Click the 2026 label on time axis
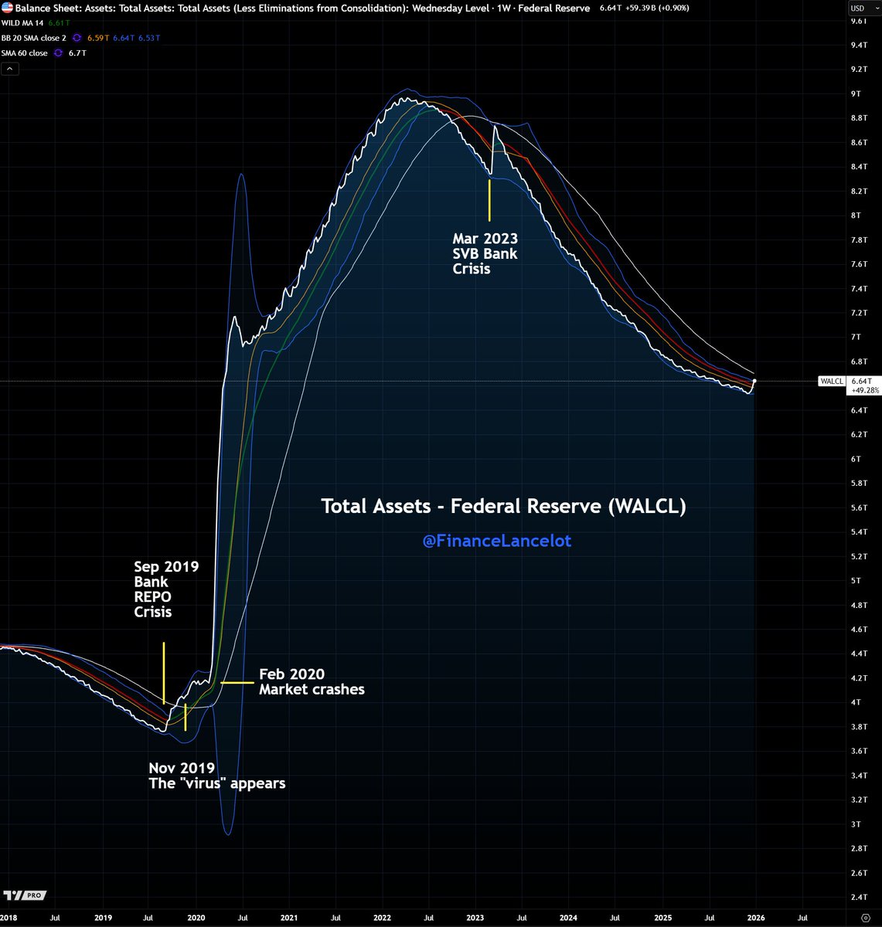This screenshot has width=882, height=927. [756, 918]
